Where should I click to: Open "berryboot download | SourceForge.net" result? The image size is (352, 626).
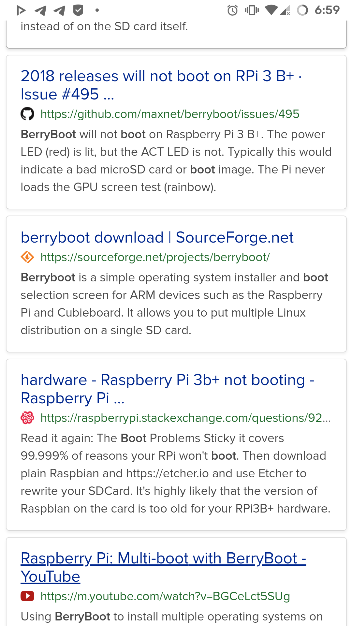coord(157,237)
